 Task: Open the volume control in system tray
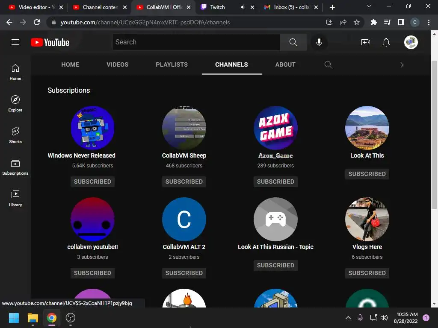click(385, 318)
